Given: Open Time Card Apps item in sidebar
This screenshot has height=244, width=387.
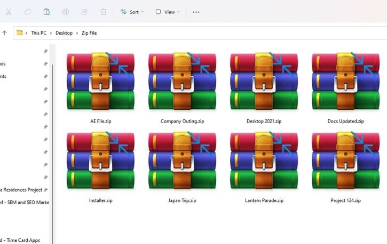Looking at the screenshot, I should [20, 240].
